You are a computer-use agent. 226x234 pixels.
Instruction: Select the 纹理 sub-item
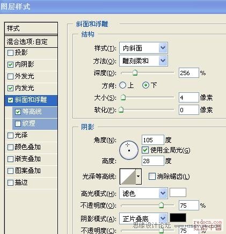click(35, 123)
